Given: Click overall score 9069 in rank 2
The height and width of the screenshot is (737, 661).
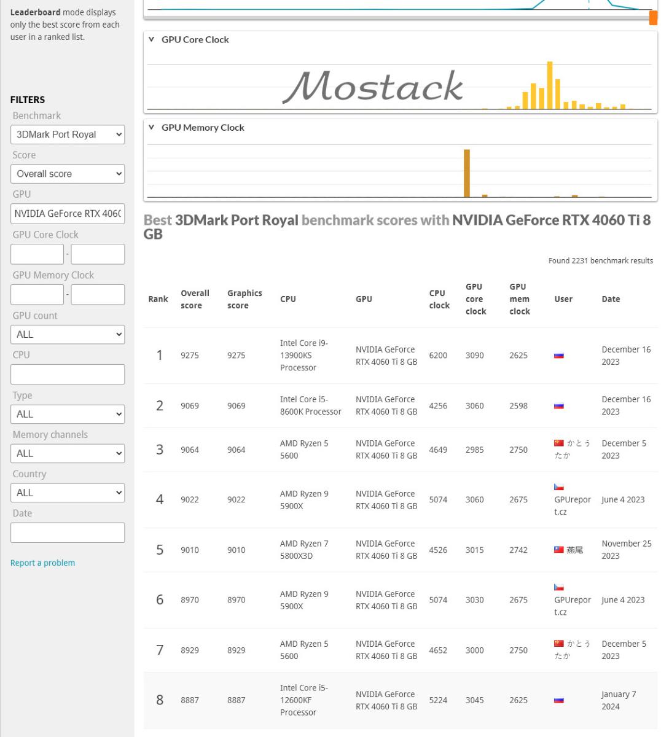Looking at the screenshot, I should point(190,406).
